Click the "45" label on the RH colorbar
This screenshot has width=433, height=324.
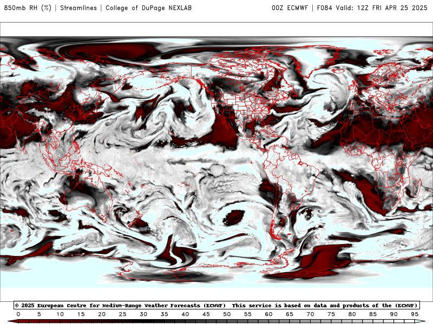(x=206, y=314)
